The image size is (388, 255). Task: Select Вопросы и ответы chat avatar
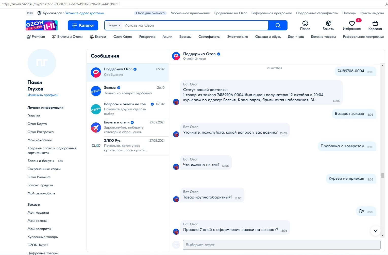(96, 109)
